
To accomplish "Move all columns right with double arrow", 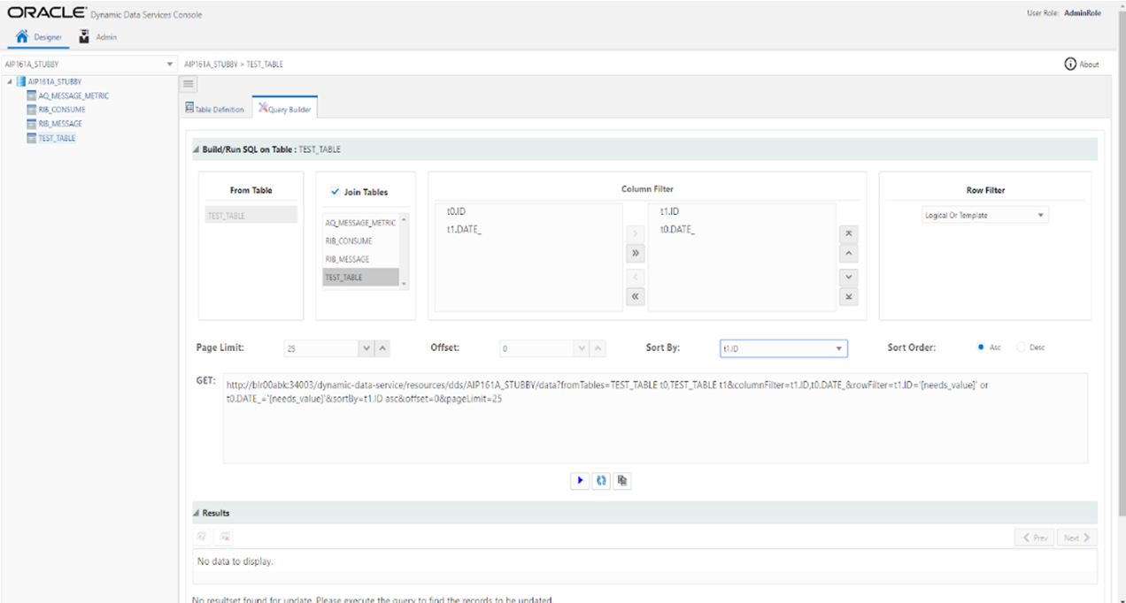I will pos(635,253).
